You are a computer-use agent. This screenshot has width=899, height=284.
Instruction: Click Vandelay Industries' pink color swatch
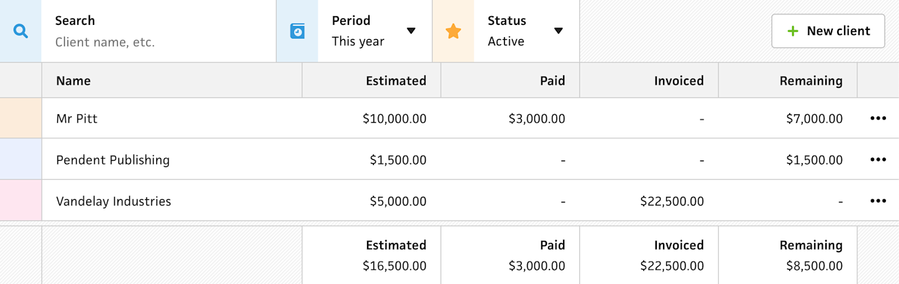(21, 201)
